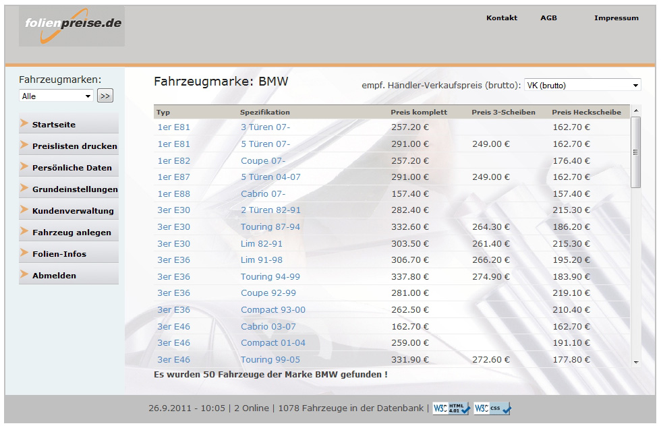Select the 272.60 € price cell

coord(491,360)
